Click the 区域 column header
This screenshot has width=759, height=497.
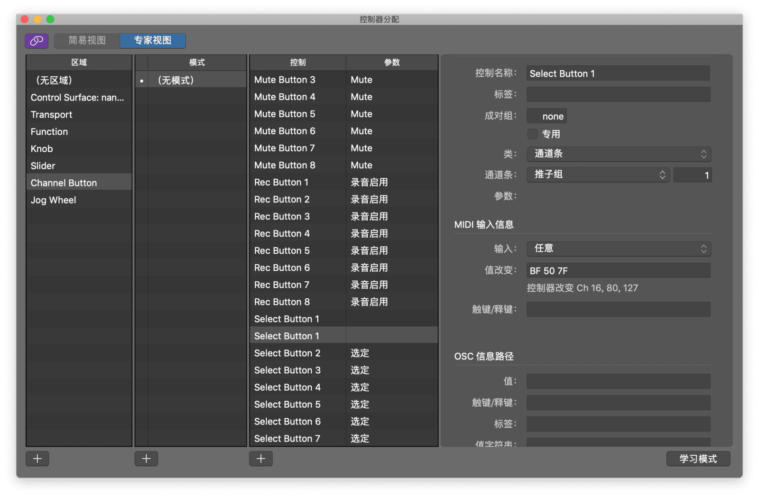click(79, 63)
